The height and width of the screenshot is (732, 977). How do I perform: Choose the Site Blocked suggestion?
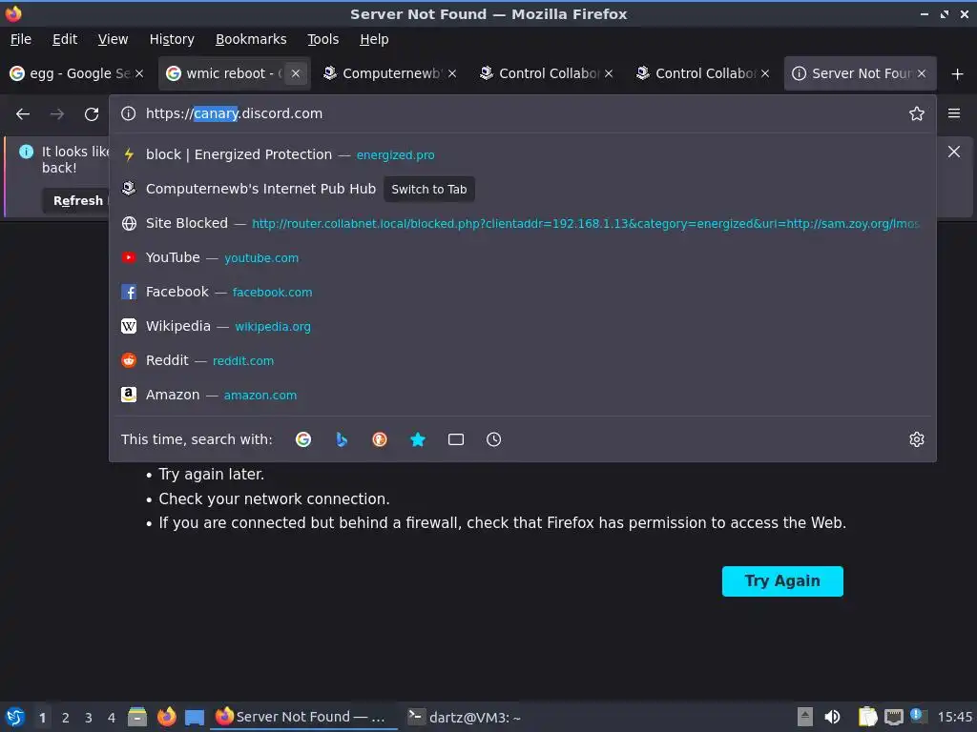coord(522,223)
